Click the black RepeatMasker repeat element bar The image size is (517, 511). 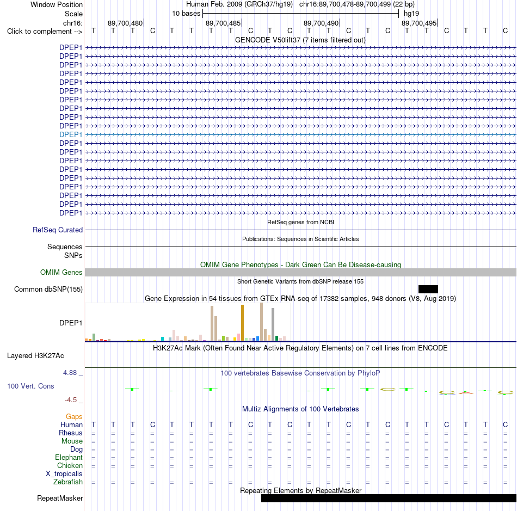pos(389,498)
